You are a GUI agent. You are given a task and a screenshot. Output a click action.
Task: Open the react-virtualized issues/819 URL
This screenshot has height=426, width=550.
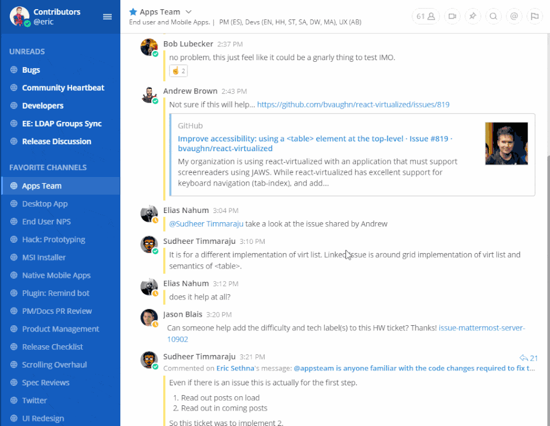point(353,104)
